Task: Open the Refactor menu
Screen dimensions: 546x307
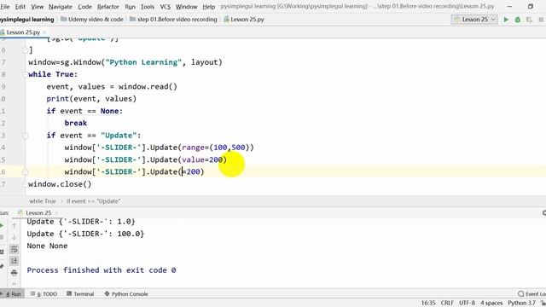Action: [108, 7]
